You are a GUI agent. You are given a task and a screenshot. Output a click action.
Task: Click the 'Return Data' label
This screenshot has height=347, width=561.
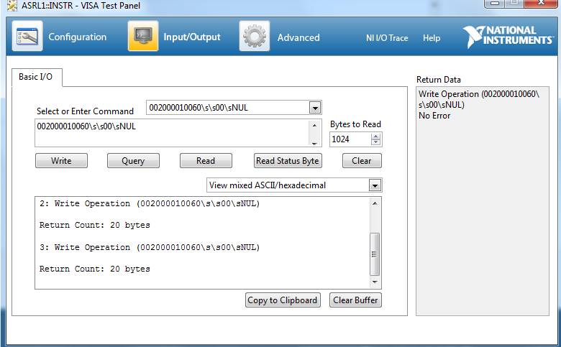click(x=439, y=80)
